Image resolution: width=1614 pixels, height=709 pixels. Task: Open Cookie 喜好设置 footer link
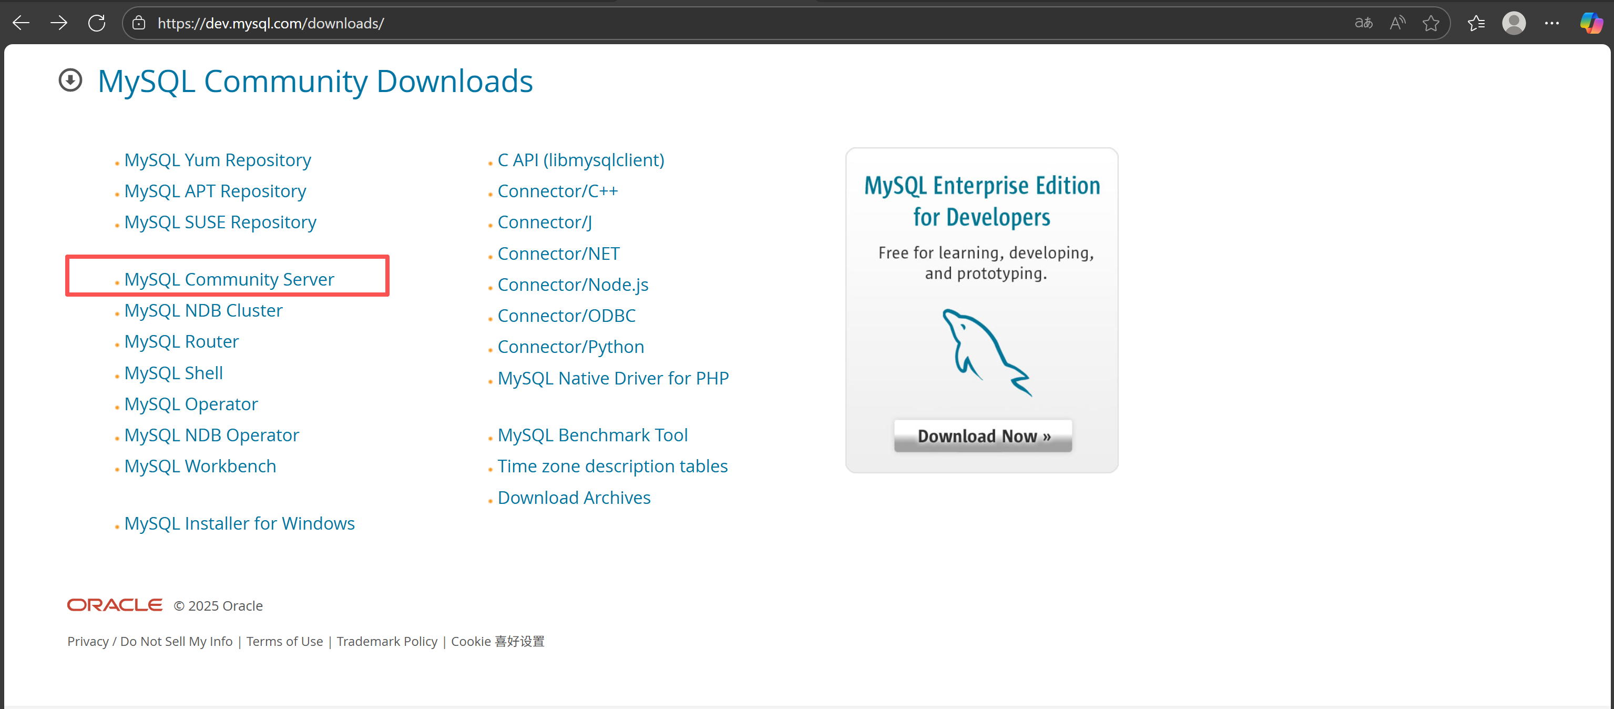pyautogui.click(x=497, y=641)
